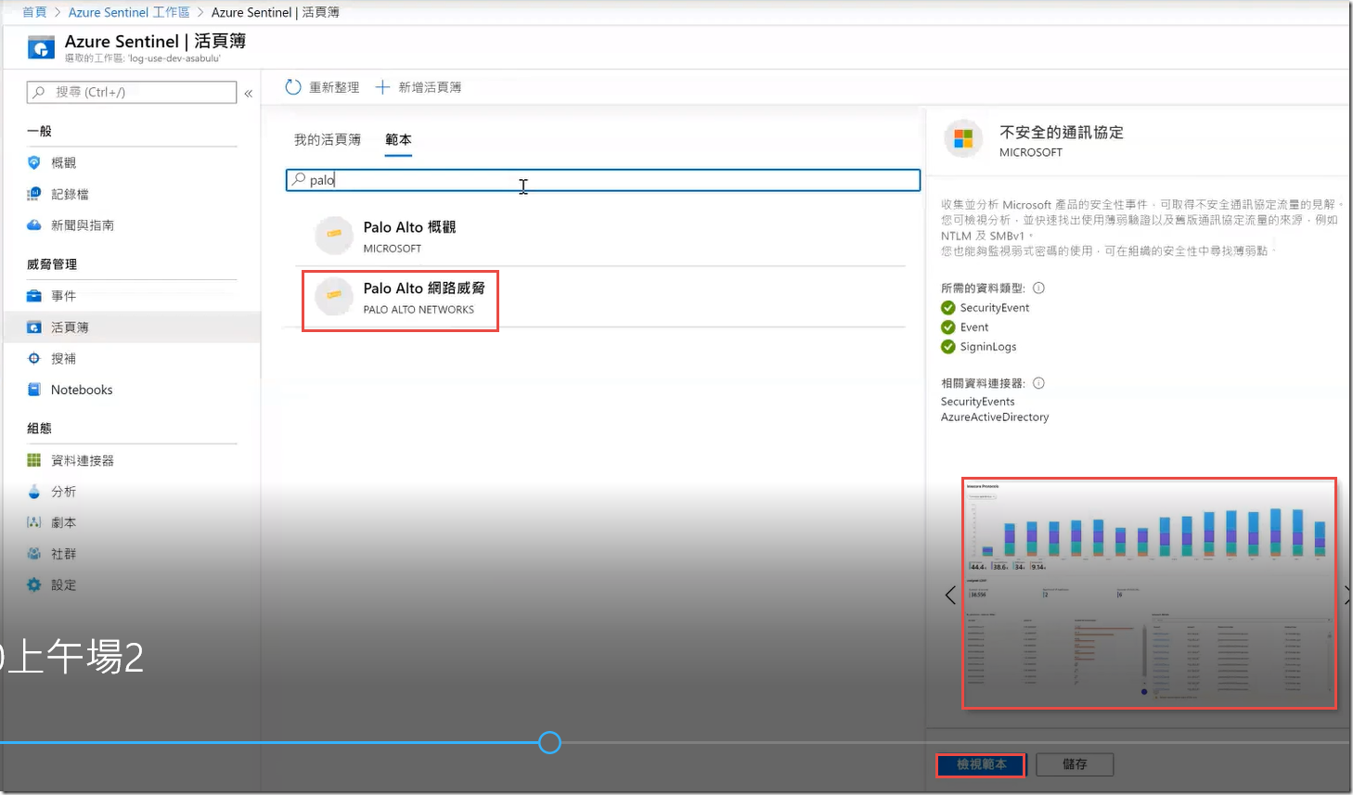Click green check icon beside Event
Viewport: 1353px width, 795px height.
[948, 327]
